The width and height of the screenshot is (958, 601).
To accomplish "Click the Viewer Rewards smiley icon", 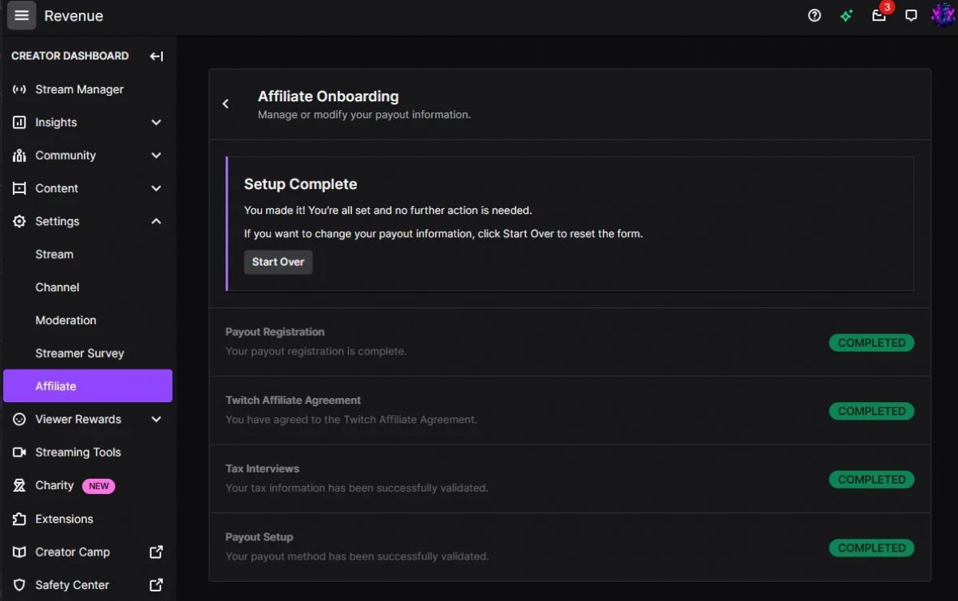I will coord(19,419).
